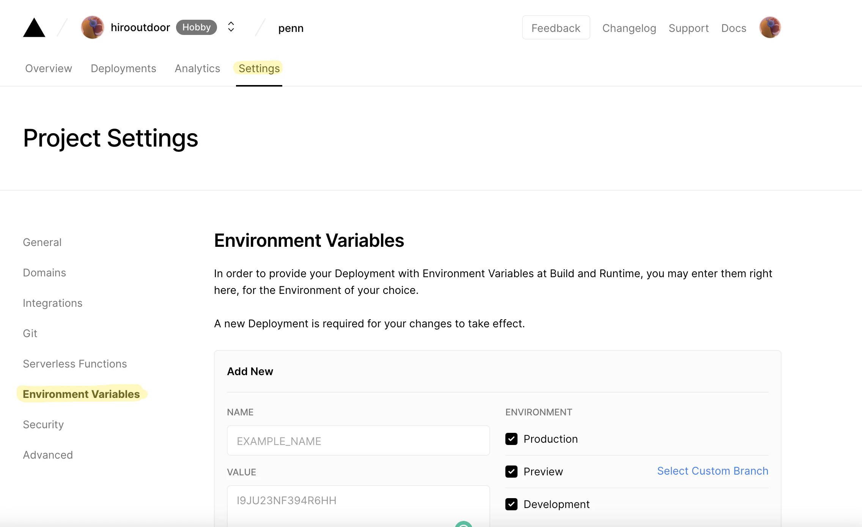The width and height of the screenshot is (862, 527).
Task: Click the Feedback button
Action: pyautogui.click(x=556, y=28)
